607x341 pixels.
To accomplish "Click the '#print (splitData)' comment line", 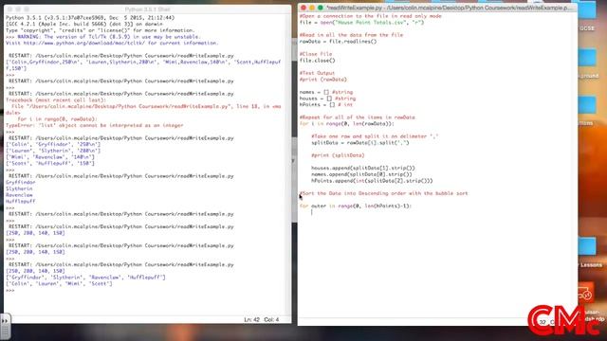I will pos(338,155).
